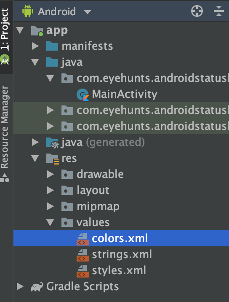Image resolution: width=229 pixels, height=302 pixels.
Task: Click the blue java folder icon
Action: click(x=52, y=62)
